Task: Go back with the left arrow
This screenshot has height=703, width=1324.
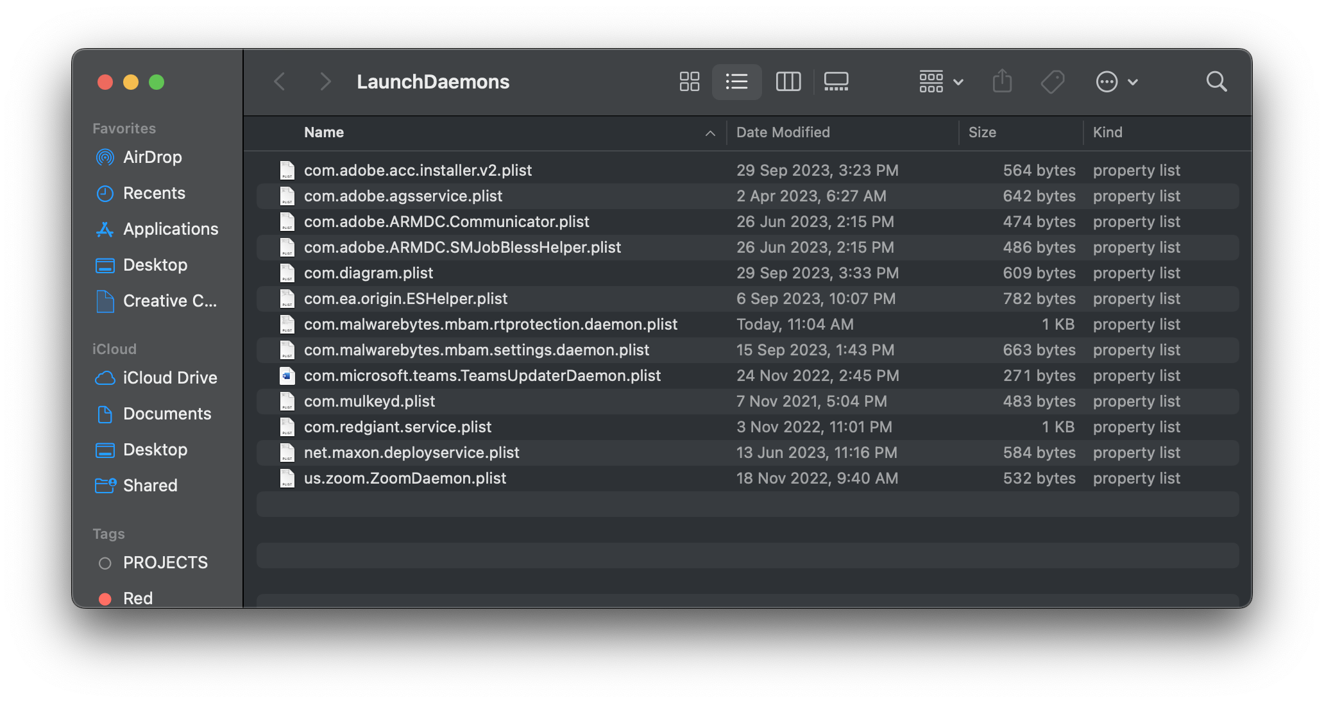Action: tap(280, 81)
